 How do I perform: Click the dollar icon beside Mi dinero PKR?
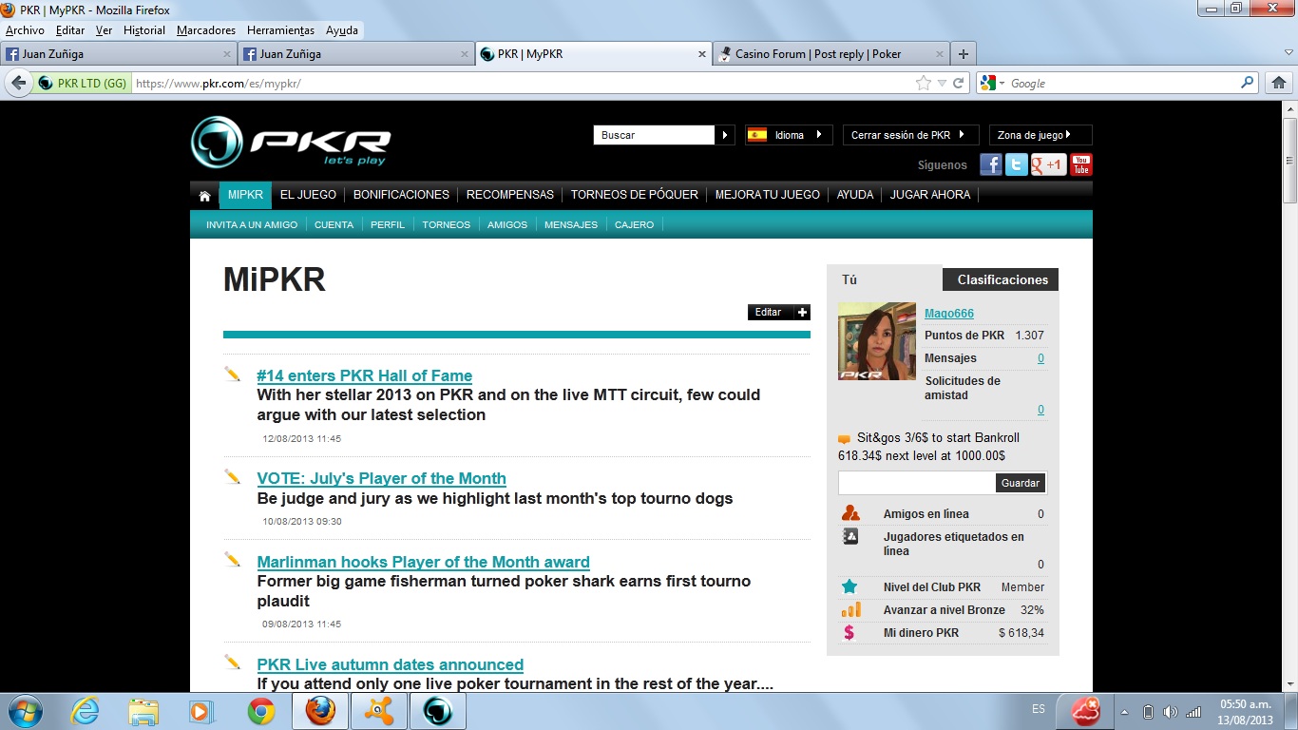coord(849,633)
